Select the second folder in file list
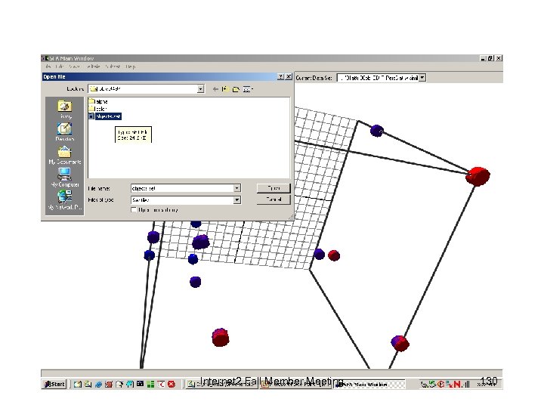Viewport: 544px width, 408px height. click(x=97, y=109)
